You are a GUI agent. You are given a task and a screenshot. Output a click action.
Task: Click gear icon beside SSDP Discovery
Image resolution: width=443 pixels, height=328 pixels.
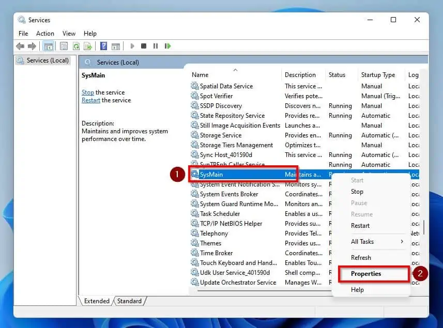tap(194, 105)
